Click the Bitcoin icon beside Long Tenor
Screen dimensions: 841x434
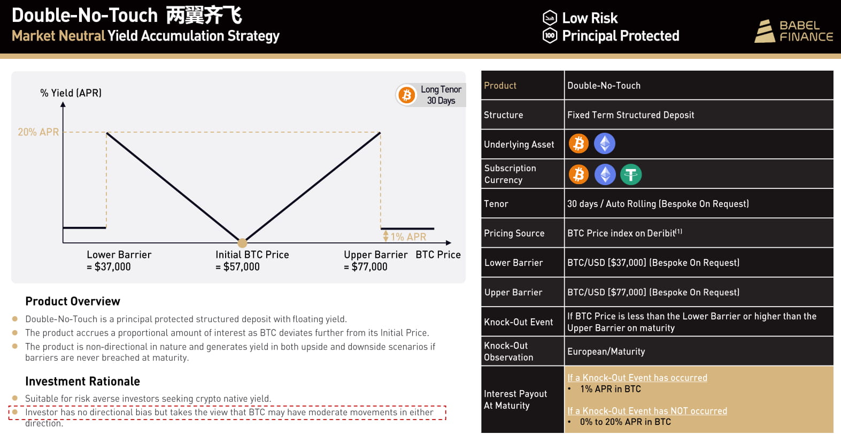406,95
